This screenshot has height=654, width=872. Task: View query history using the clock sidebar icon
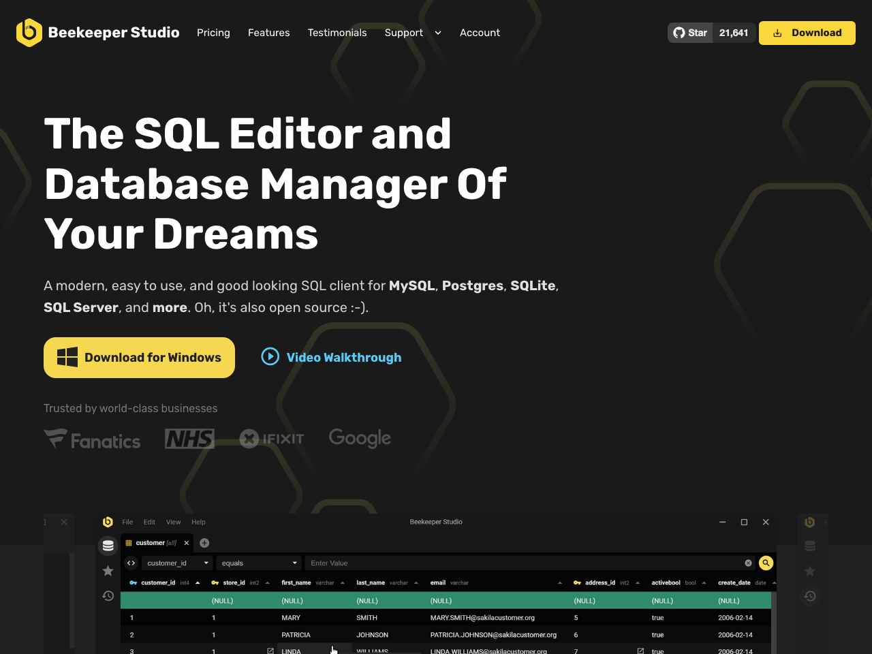pos(108,595)
